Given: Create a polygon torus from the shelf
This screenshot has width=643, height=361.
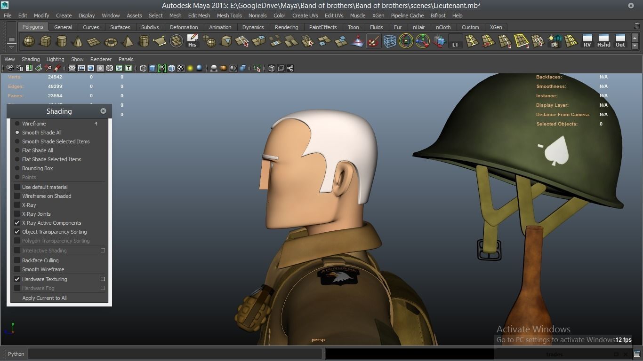Looking at the screenshot, I should [x=111, y=41].
